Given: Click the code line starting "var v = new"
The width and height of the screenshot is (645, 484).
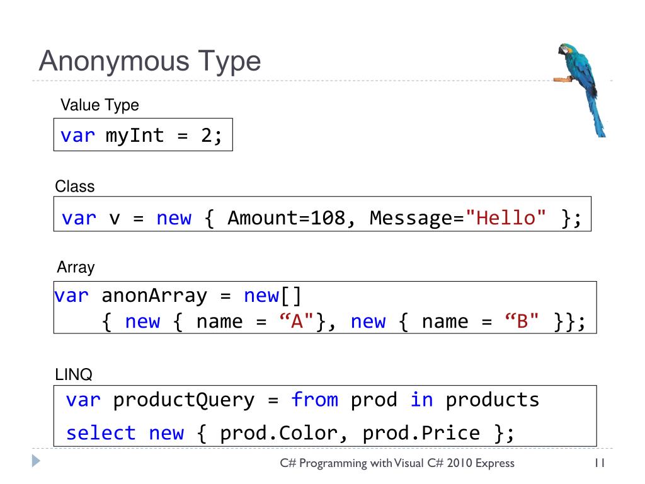Looking at the screenshot, I should 321,218.
